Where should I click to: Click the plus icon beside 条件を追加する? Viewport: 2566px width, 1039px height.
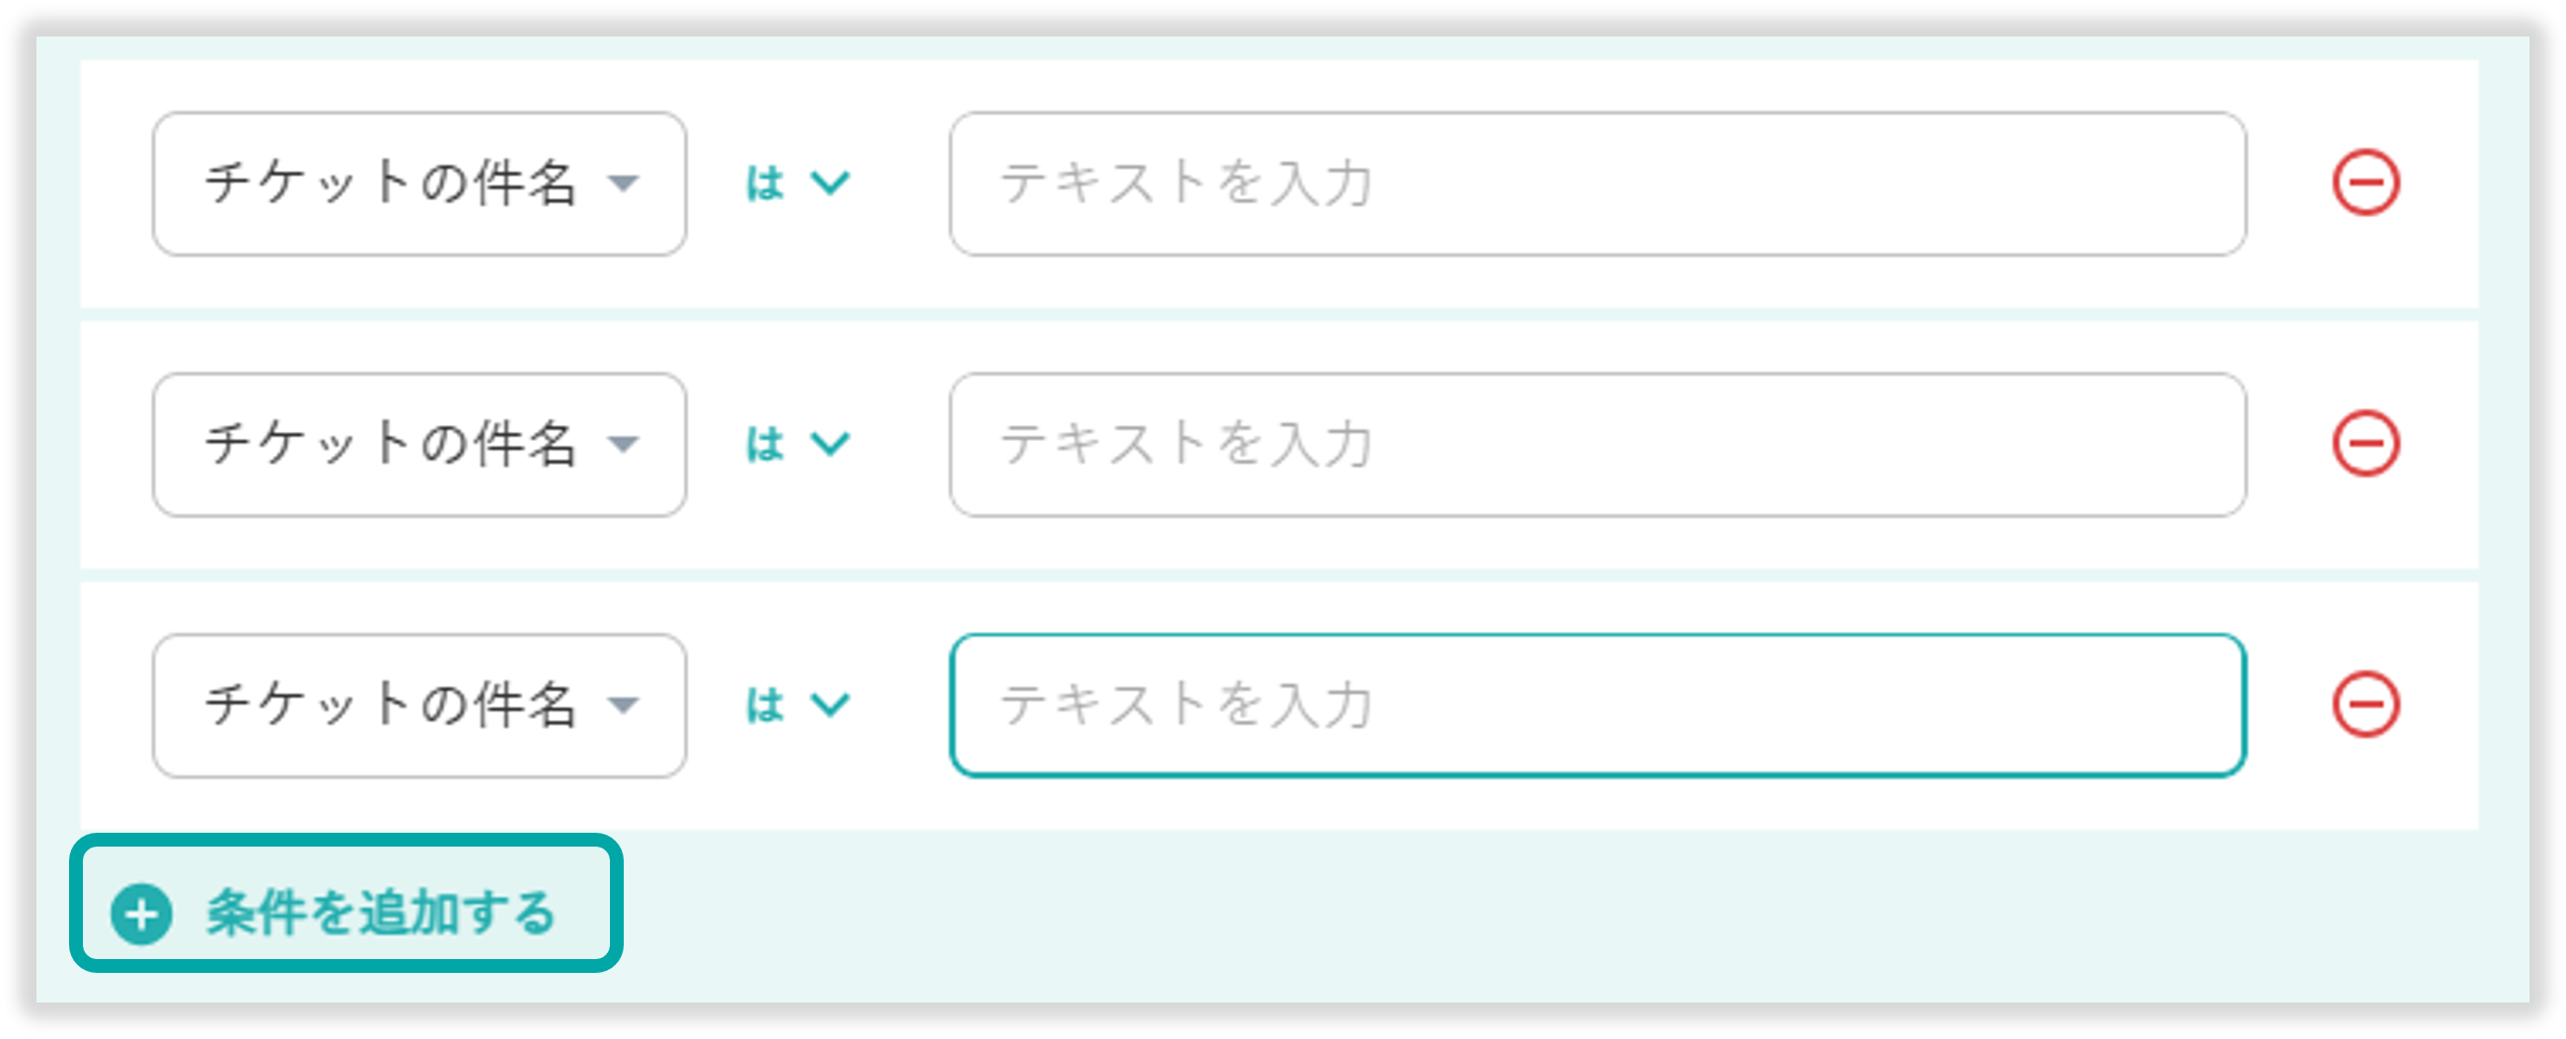point(141,914)
